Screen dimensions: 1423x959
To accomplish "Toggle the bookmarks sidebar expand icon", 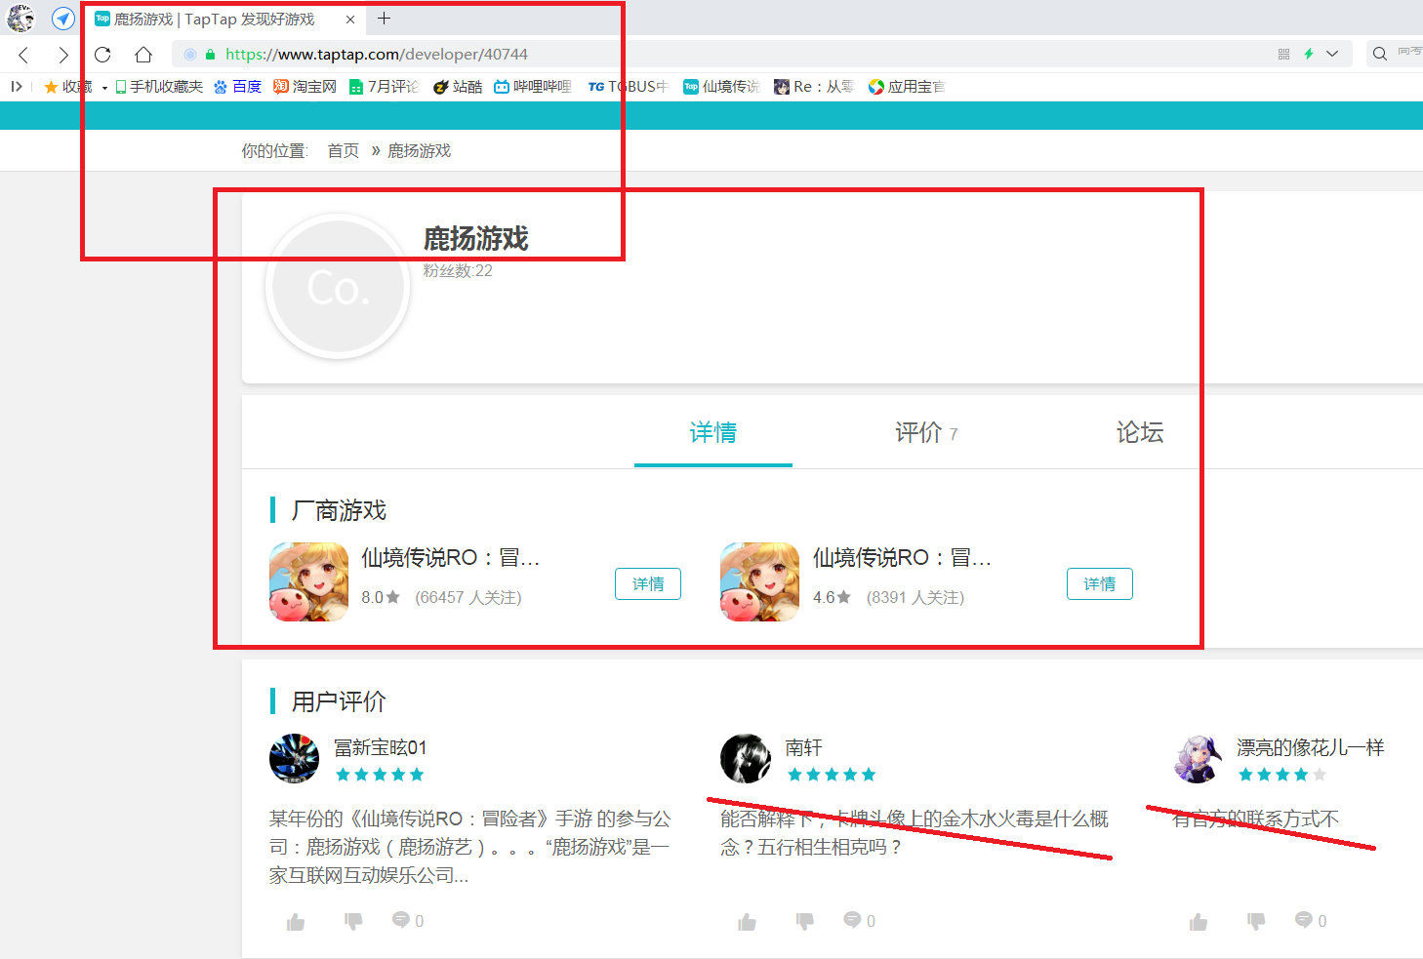I will coord(17,87).
